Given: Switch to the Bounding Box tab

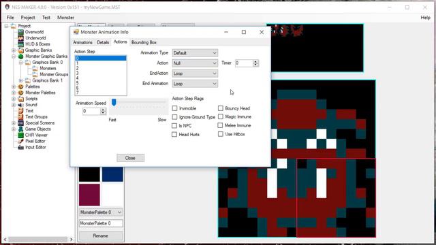Looking at the screenshot, I should click(144, 42).
